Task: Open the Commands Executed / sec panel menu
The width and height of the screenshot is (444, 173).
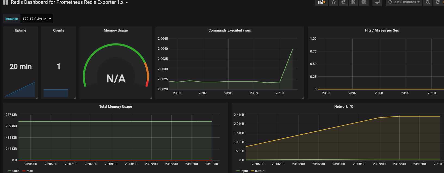Action: point(230,30)
